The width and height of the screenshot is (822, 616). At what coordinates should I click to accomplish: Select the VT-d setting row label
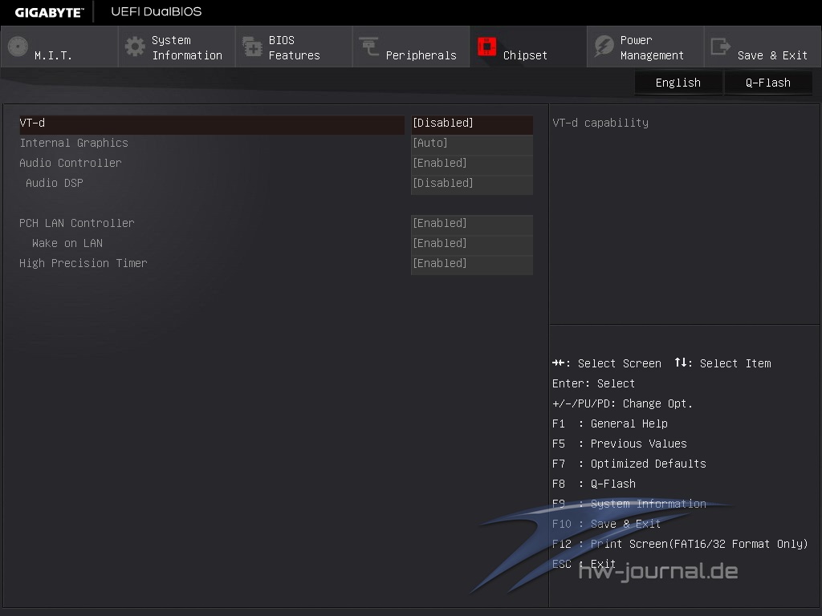click(x=33, y=124)
